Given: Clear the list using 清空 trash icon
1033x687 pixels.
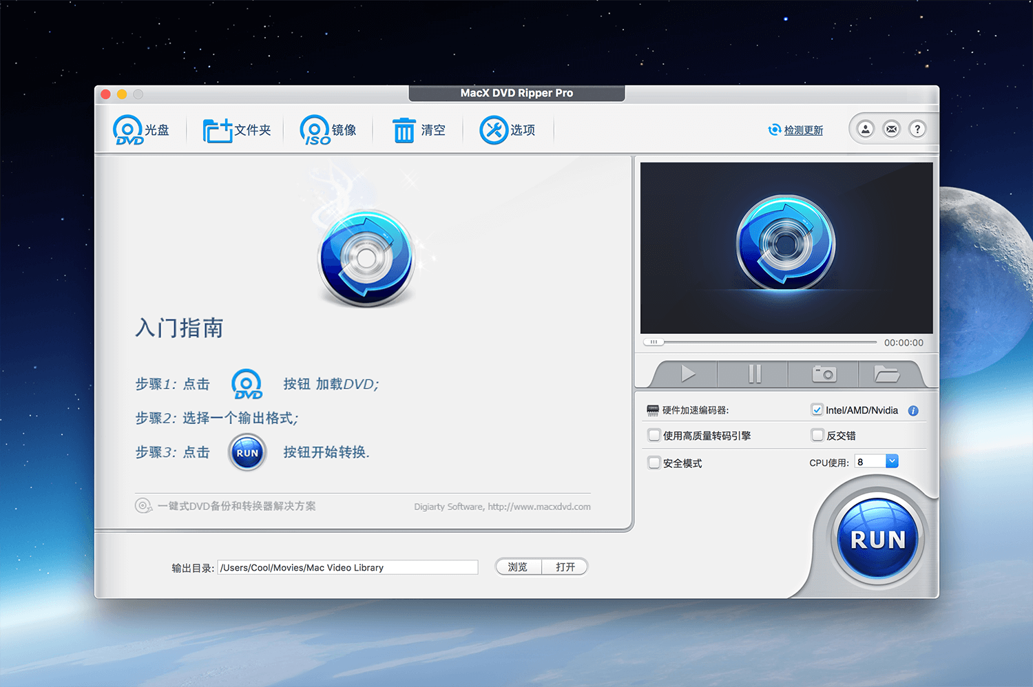Looking at the screenshot, I should pyautogui.click(x=419, y=129).
